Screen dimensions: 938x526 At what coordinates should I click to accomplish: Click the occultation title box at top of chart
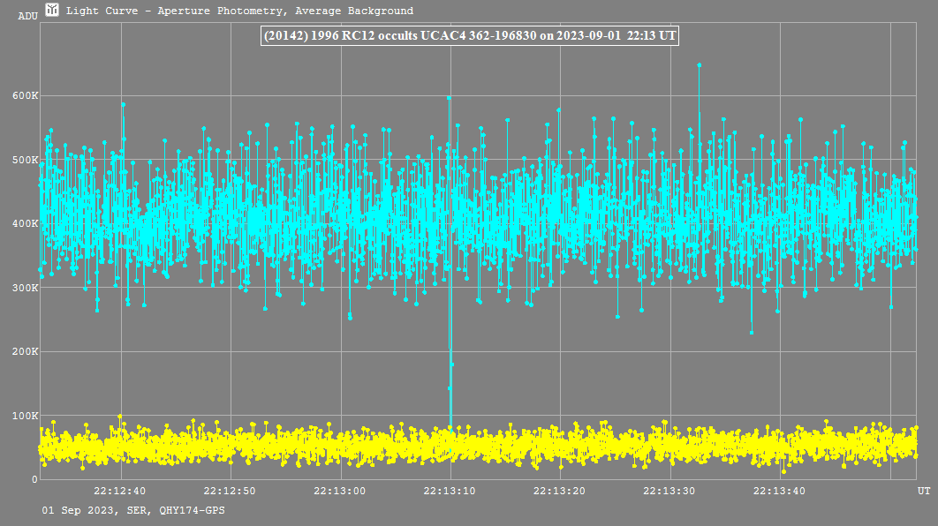469,35
